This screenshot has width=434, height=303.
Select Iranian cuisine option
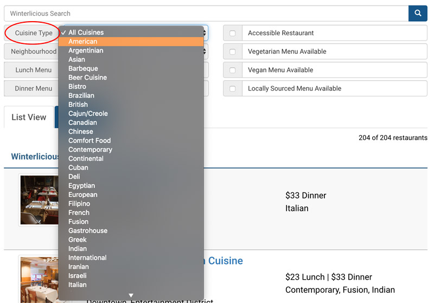tap(131, 267)
